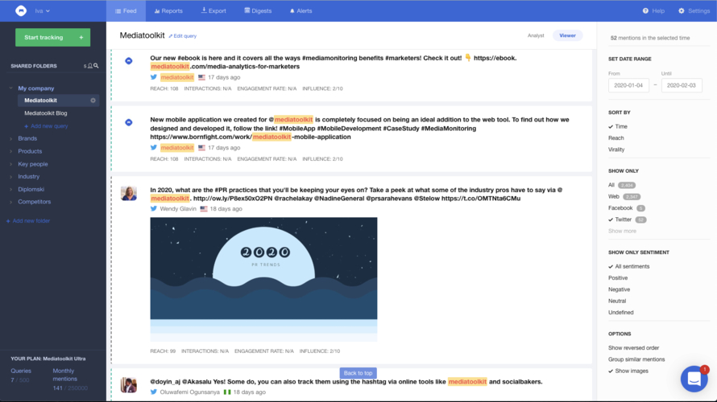The height and width of the screenshot is (402, 717).
Task: Click Wendy Glavin's avatar
Action: (128, 193)
